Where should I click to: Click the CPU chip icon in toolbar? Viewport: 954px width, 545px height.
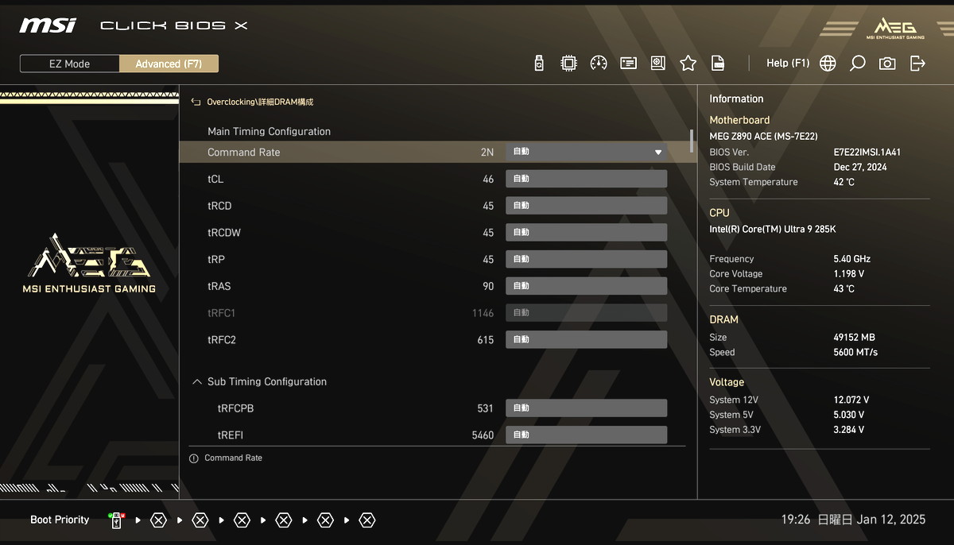pos(569,64)
